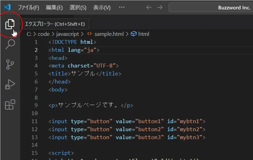
Task: Click the value="button3" attribute
Action: pyautogui.click(x=140, y=137)
